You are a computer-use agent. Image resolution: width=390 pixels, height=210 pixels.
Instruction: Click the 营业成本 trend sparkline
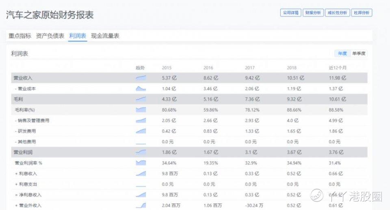[x=141, y=89]
